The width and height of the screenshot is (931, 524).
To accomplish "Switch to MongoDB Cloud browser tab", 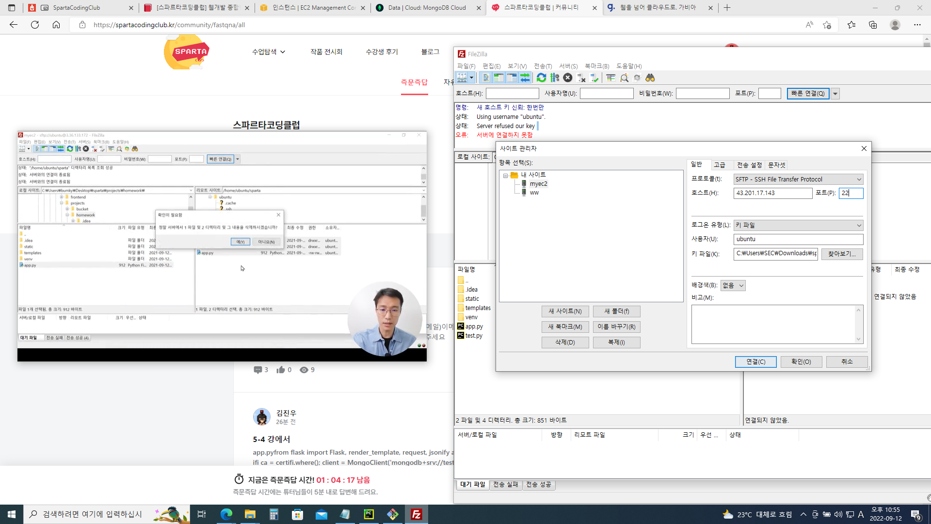I will click(427, 8).
